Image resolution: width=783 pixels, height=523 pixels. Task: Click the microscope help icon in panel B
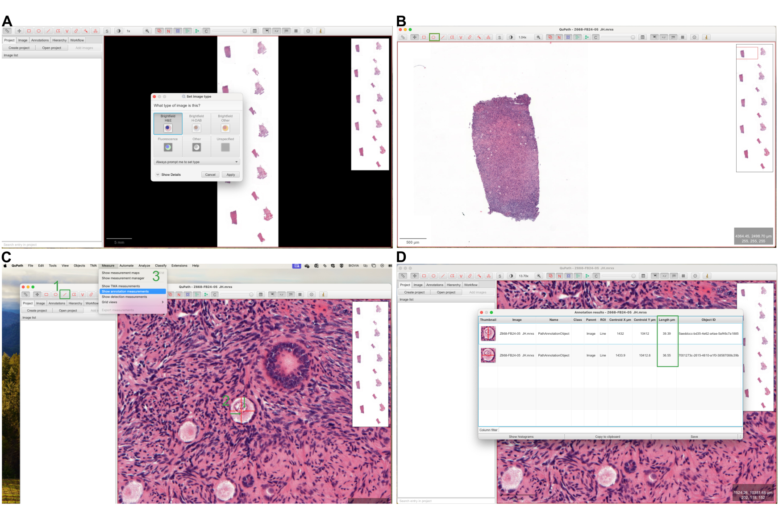click(x=707, y=37)
